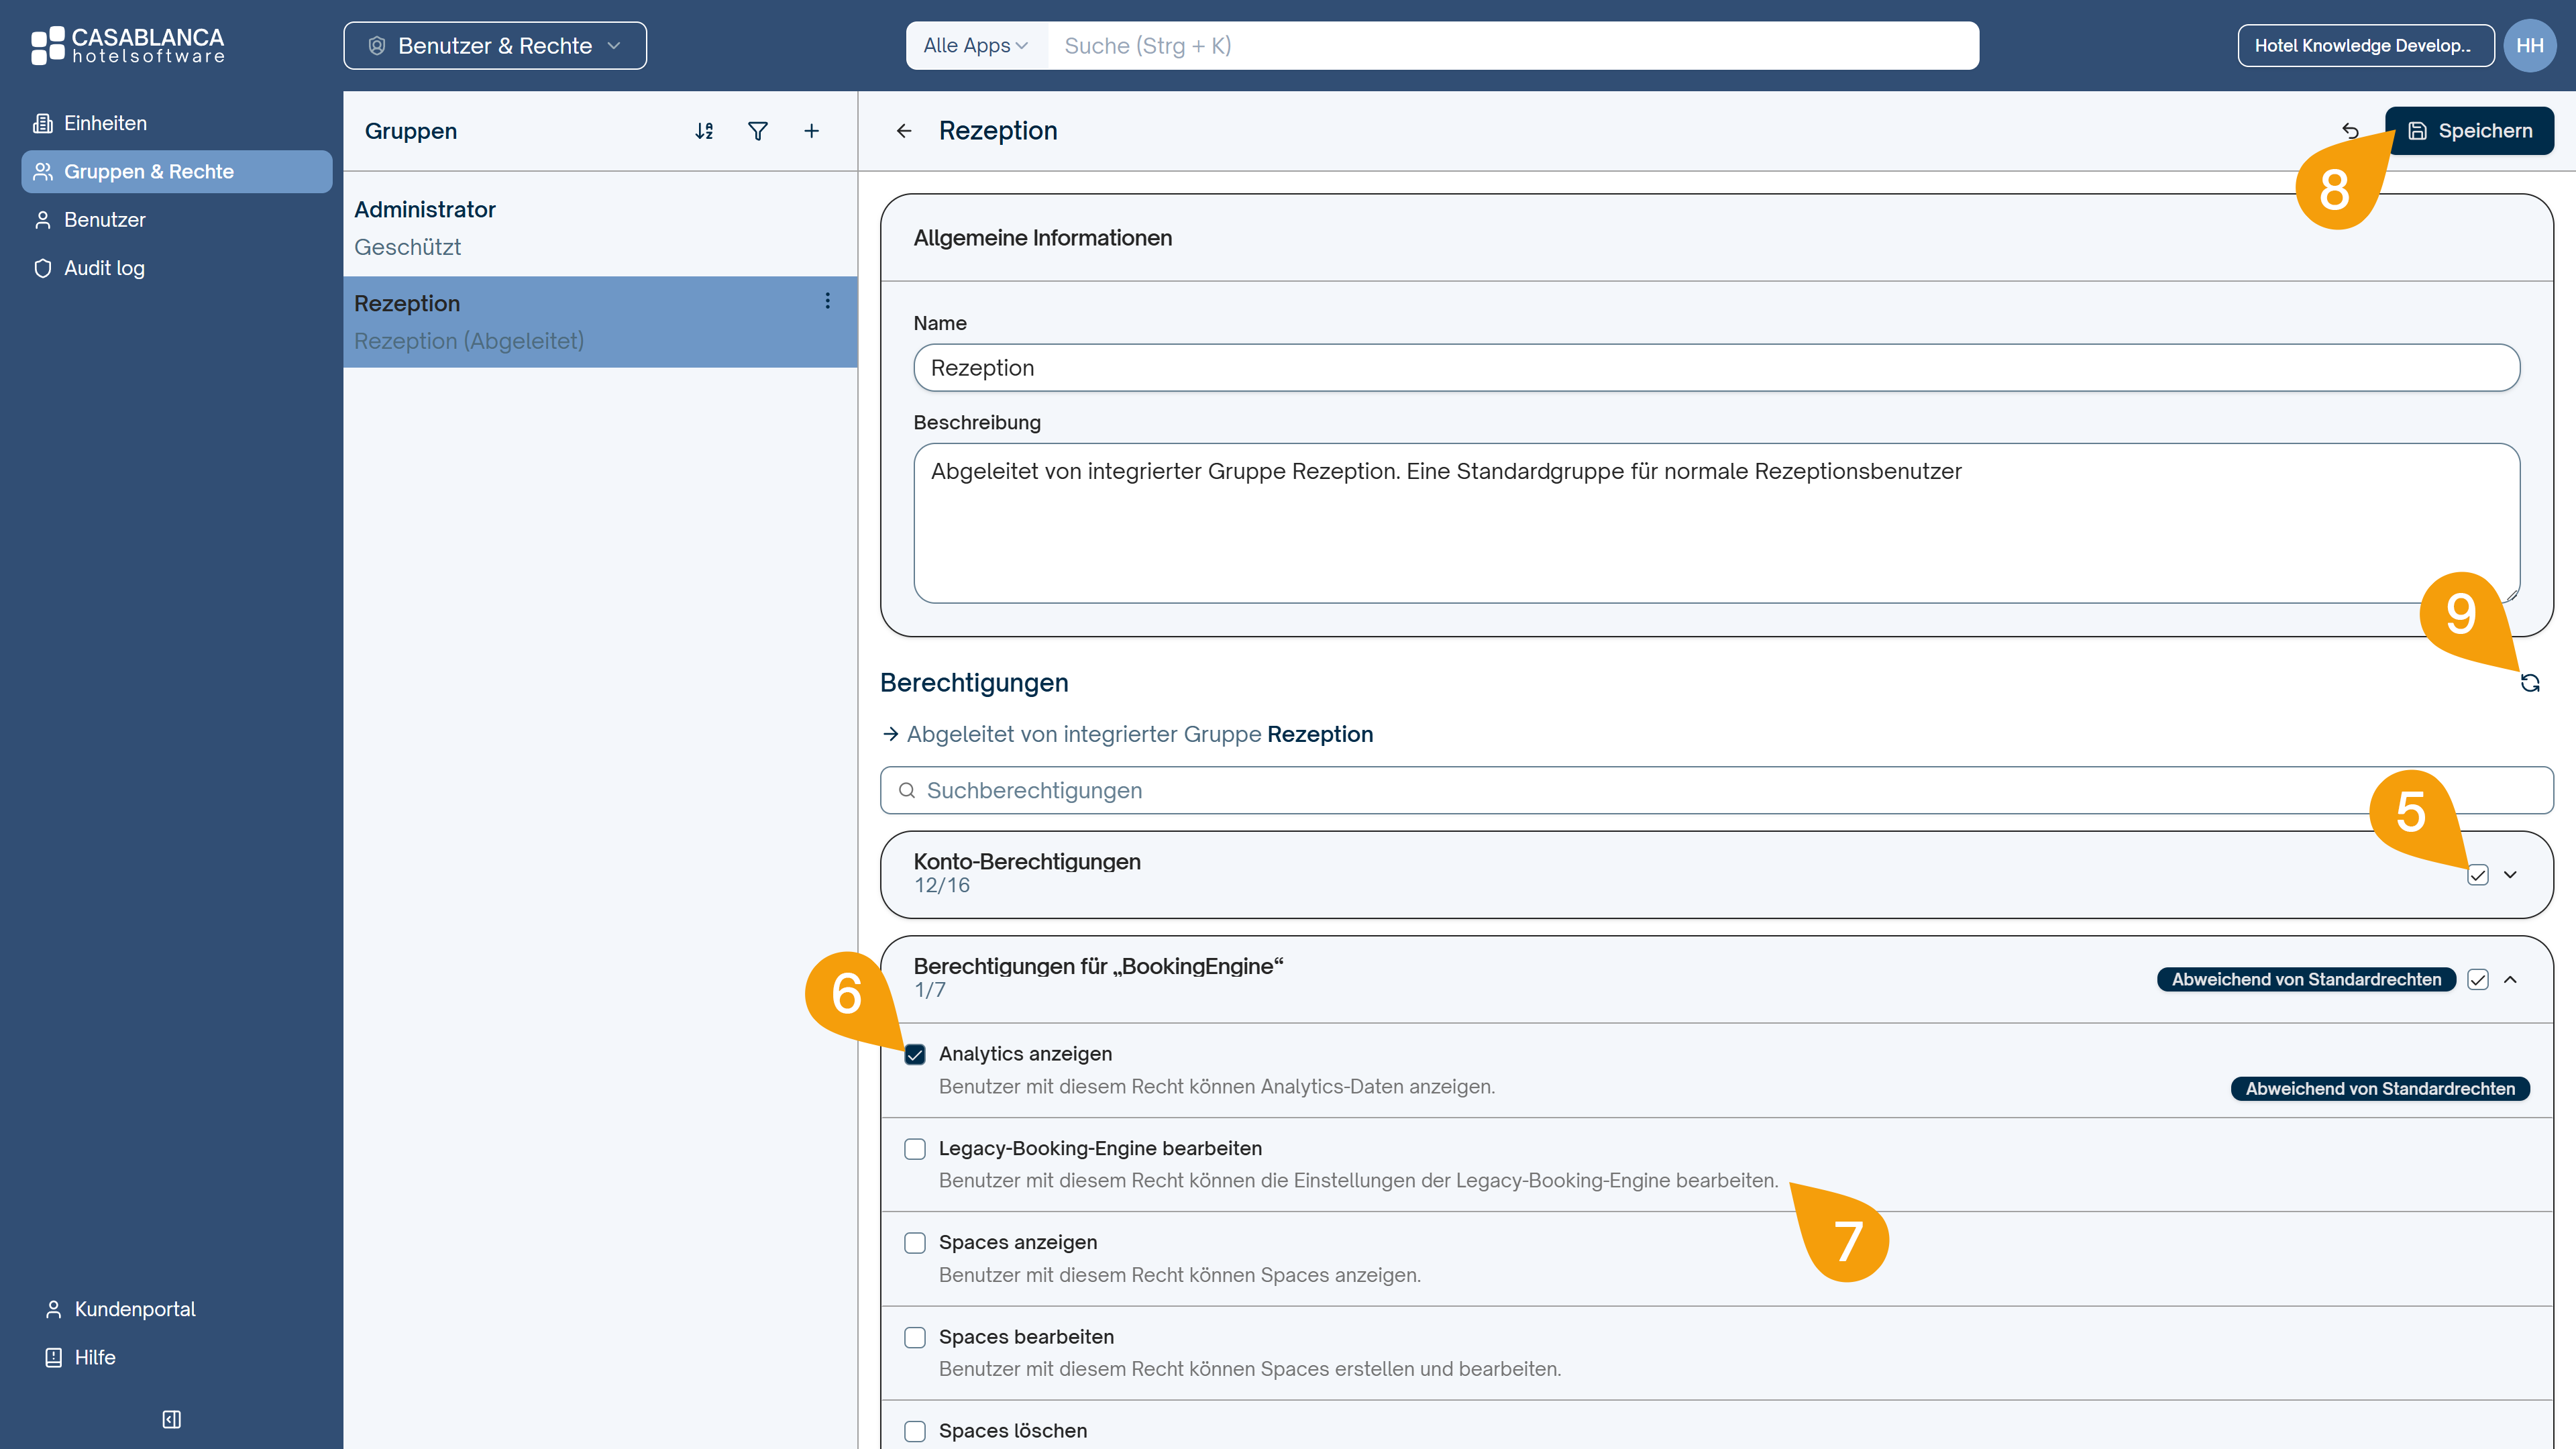Add a new group with plus icon
This screenshot has height=1449, width=2576.
[812, 131]
